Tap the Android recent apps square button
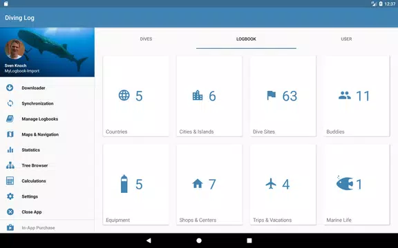398x248 pixels. (x=249, y=240)
